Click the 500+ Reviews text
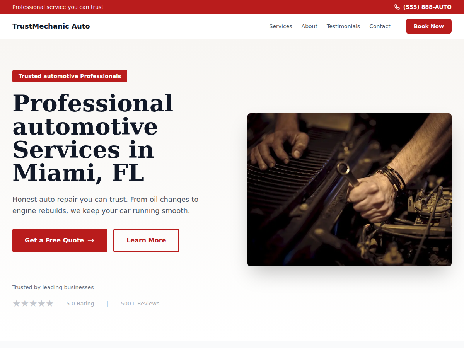The image size is (464, 348). (x=140, y=304)
